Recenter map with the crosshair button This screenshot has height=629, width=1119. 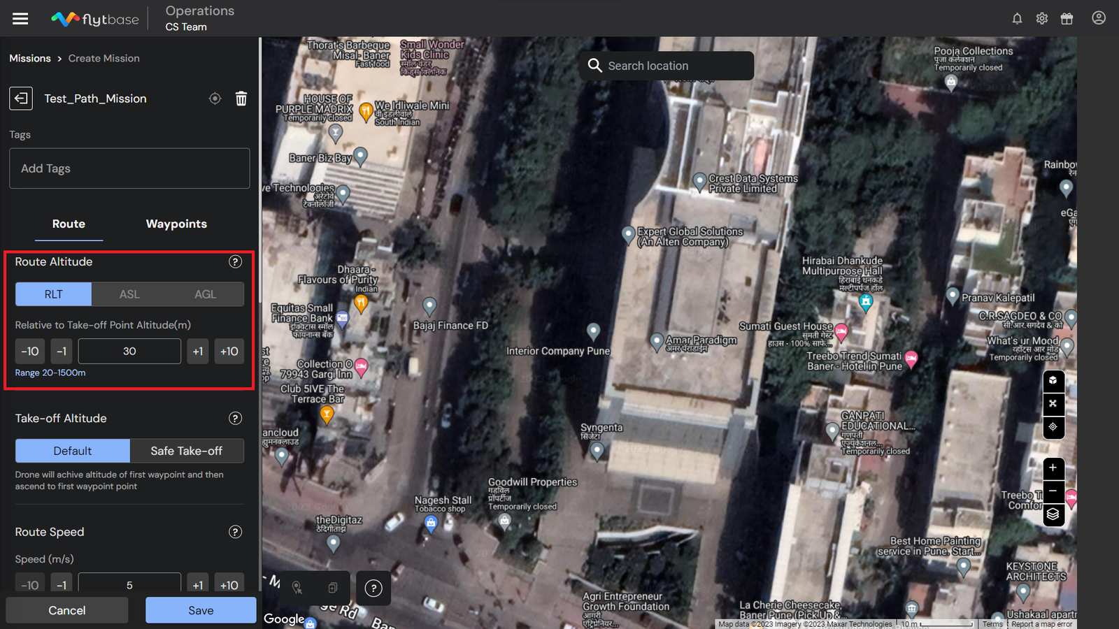pos(1053,427)
